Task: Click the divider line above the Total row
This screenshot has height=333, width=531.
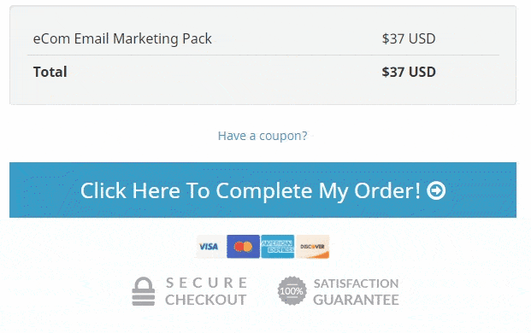Action: pyautogui.click(x=263, y=55)
